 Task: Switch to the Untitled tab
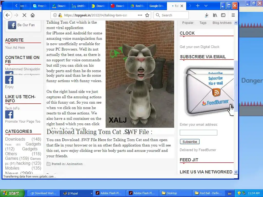(x=79, y=6)
